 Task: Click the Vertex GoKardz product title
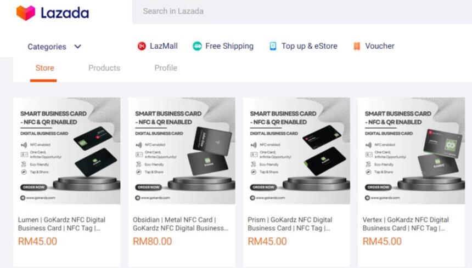(x=406, y=224)
